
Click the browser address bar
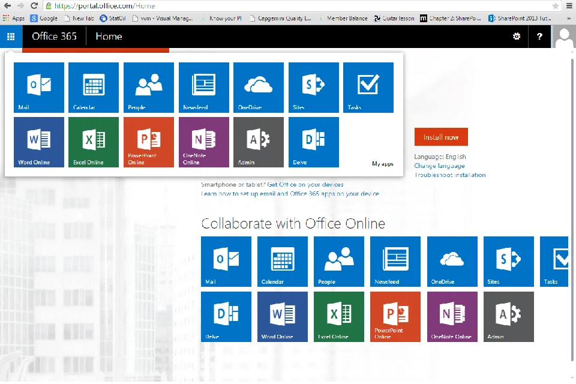tap(300, 5)
